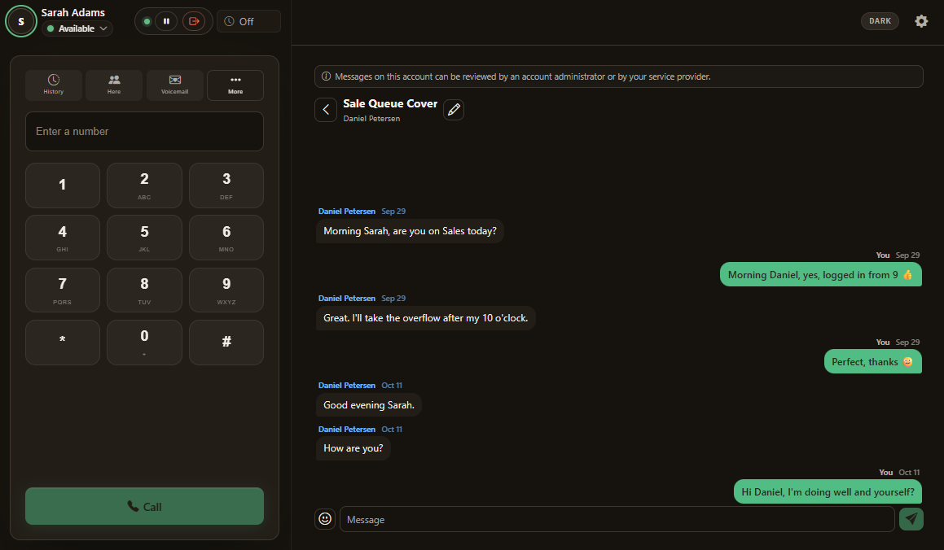Dial digit 7 PQRS on keypad
Screen dimensions: 944x550
click(63, 290)
